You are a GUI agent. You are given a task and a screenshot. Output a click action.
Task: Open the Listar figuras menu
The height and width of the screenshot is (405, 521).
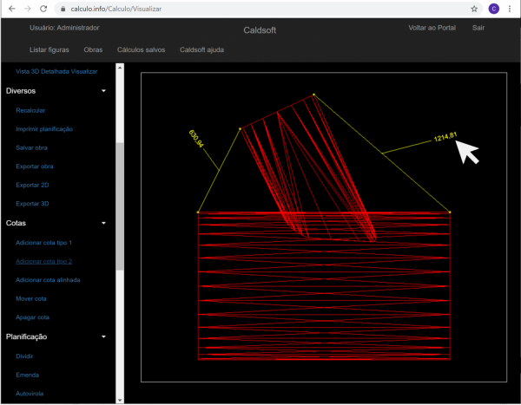49,50
